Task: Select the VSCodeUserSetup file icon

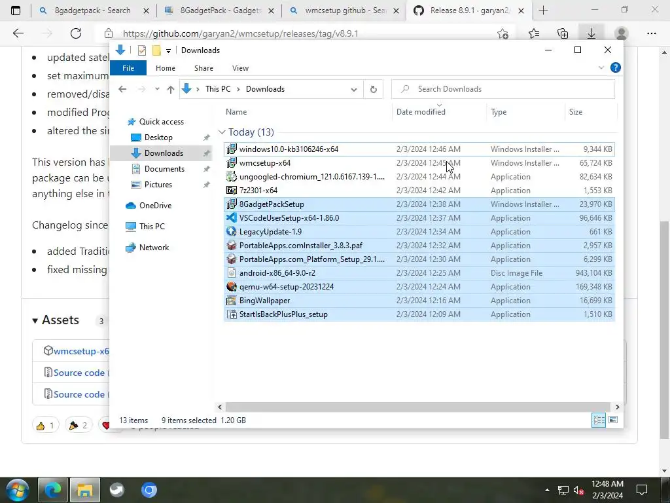Action: (231, 217)
